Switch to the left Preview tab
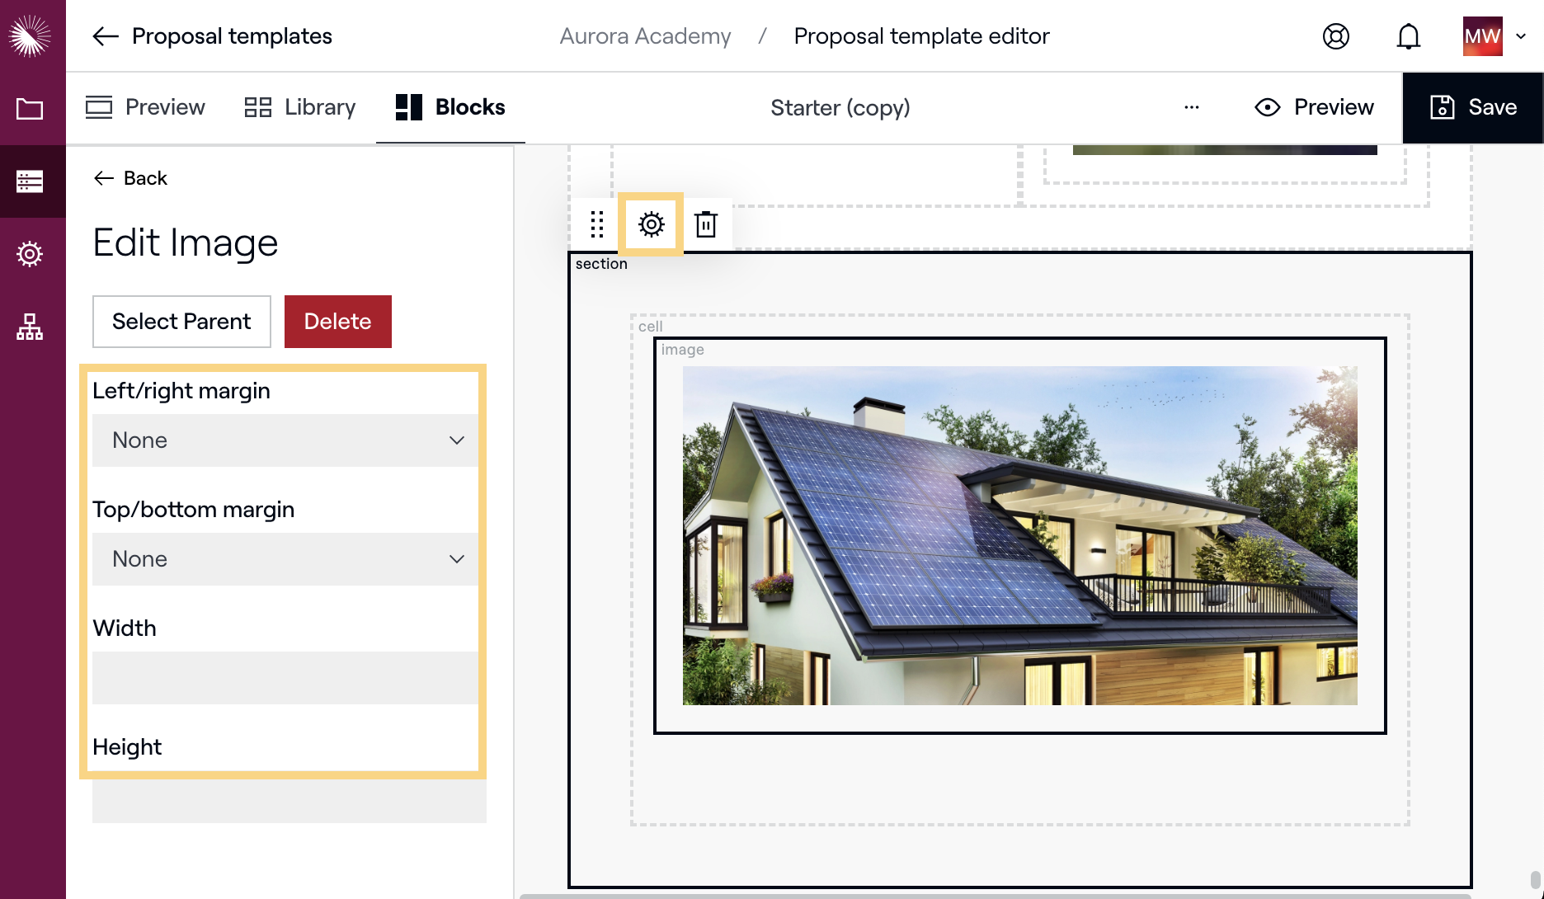 146,107
